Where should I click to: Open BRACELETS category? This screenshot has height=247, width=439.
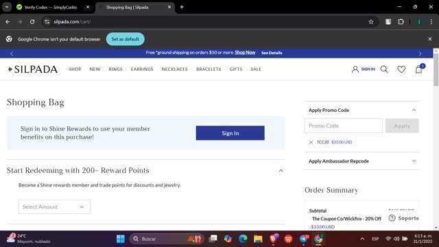click(209, 69)
